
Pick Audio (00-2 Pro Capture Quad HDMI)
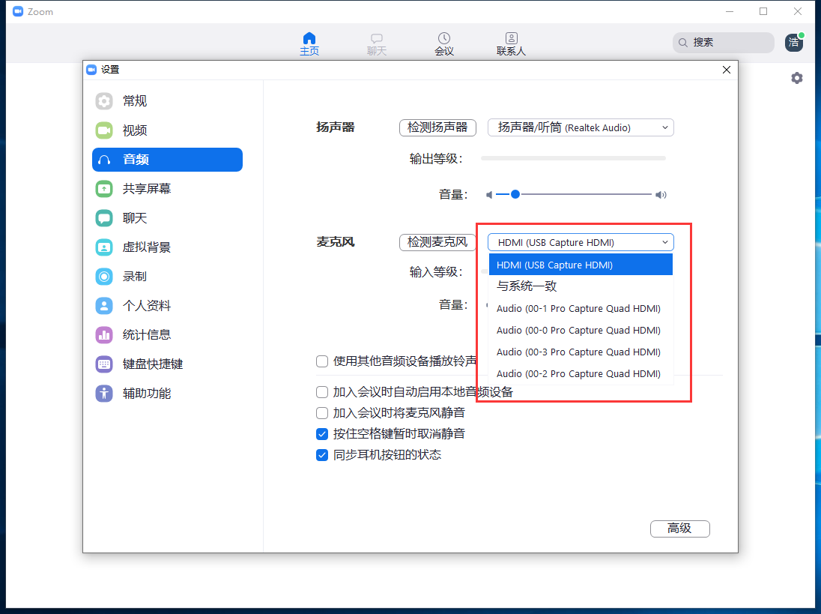(581, 373)
